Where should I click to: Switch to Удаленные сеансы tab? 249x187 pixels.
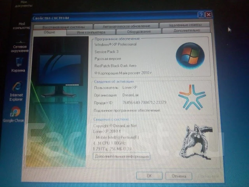[x=185, y=25]
